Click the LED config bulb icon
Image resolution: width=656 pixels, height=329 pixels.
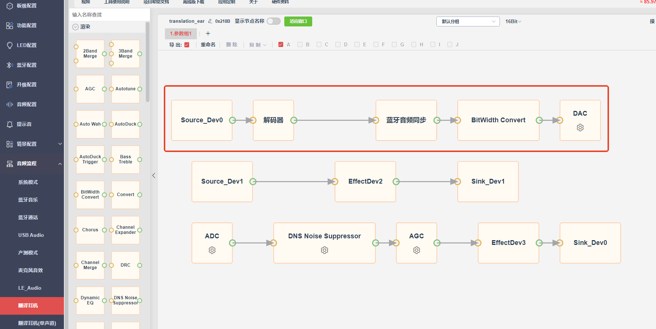tap(10, 45)
